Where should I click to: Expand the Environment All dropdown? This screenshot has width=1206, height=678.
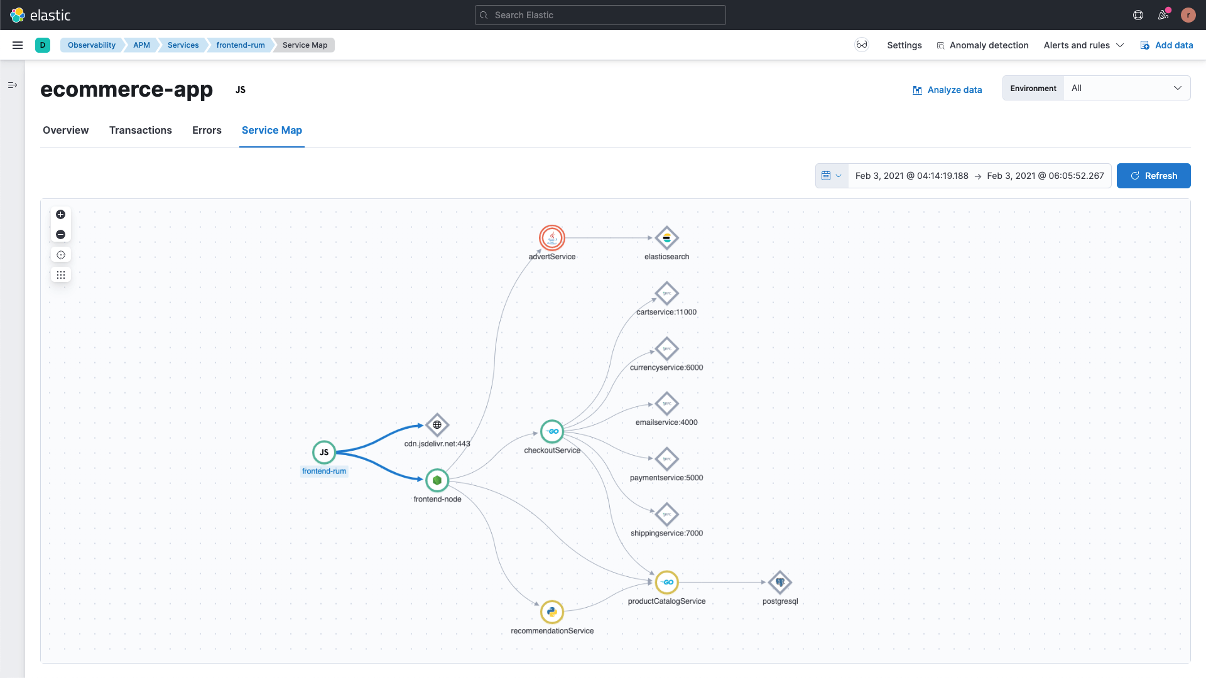pyautogui.click(x=1126, y=88)
